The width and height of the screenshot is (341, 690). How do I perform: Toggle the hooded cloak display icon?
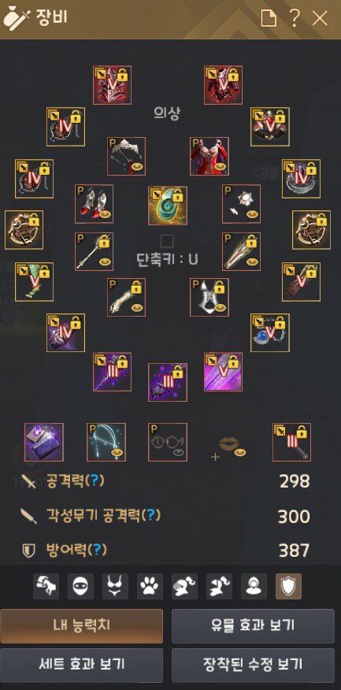(x=254, y=586)
